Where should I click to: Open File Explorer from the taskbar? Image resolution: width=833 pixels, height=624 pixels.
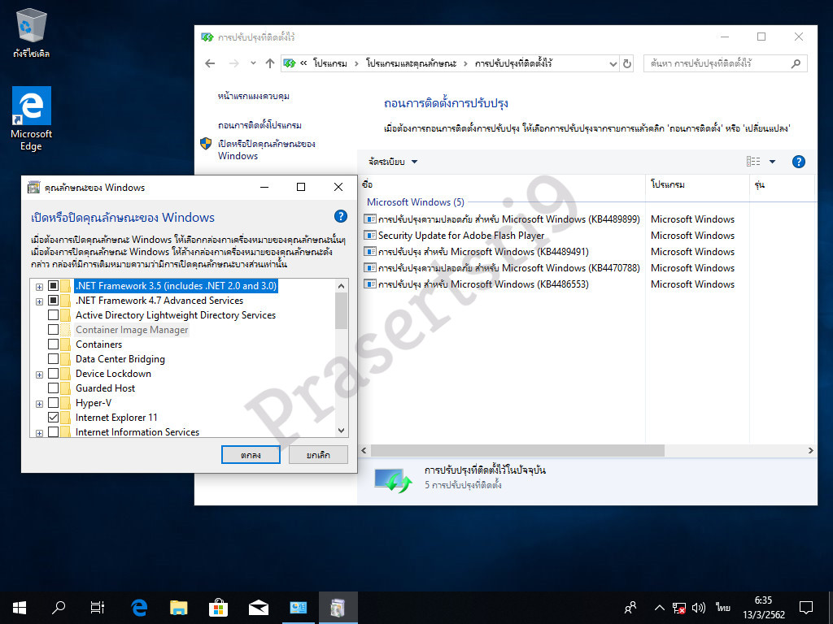(179, 608)
